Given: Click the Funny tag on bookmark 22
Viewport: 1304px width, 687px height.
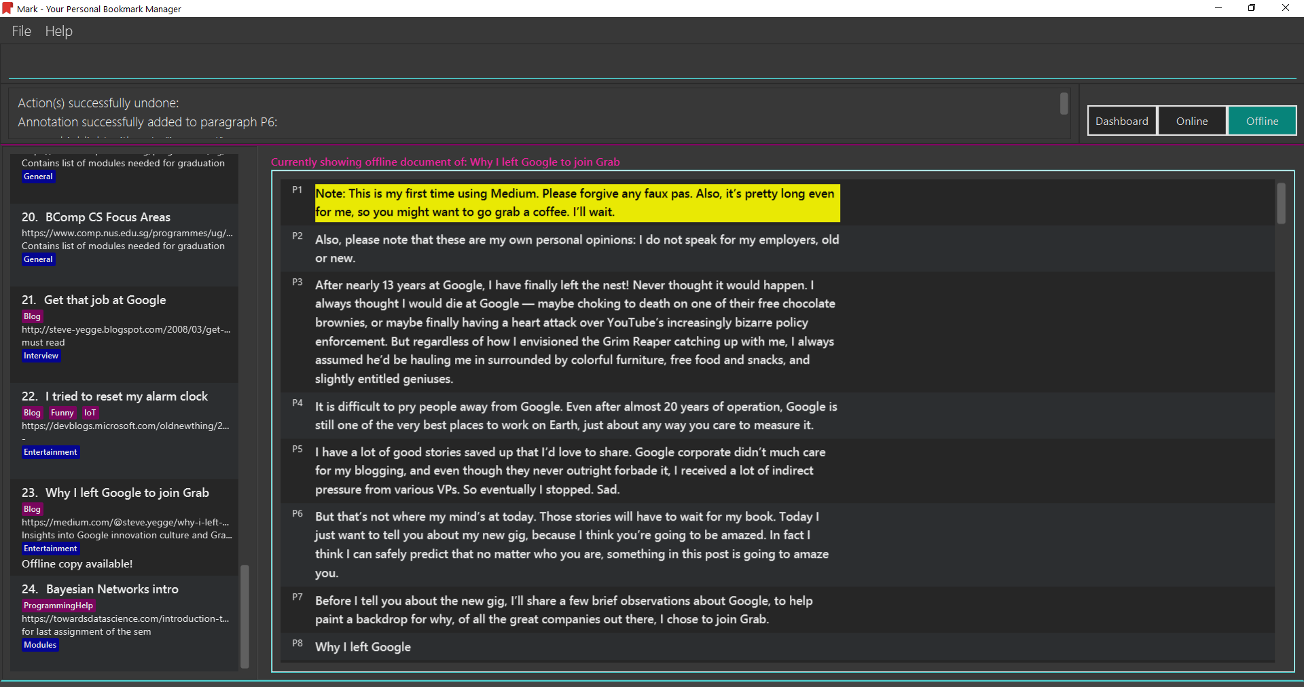Looking at the screenshot, I should (x=62, y=413).
